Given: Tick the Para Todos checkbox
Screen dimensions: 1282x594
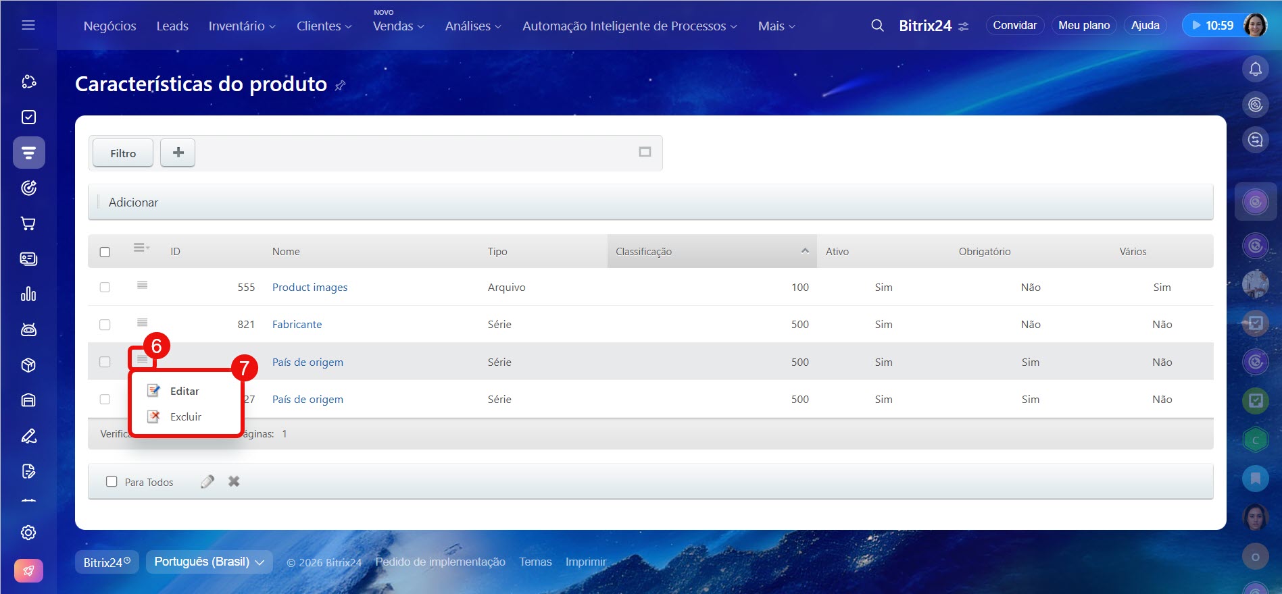Looking at the screenshot, I should point(112,481).
